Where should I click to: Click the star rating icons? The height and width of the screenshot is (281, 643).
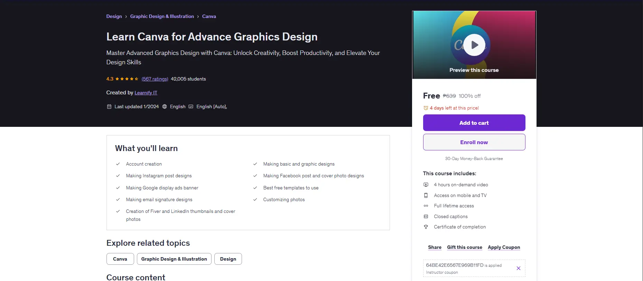pos(127,79)
